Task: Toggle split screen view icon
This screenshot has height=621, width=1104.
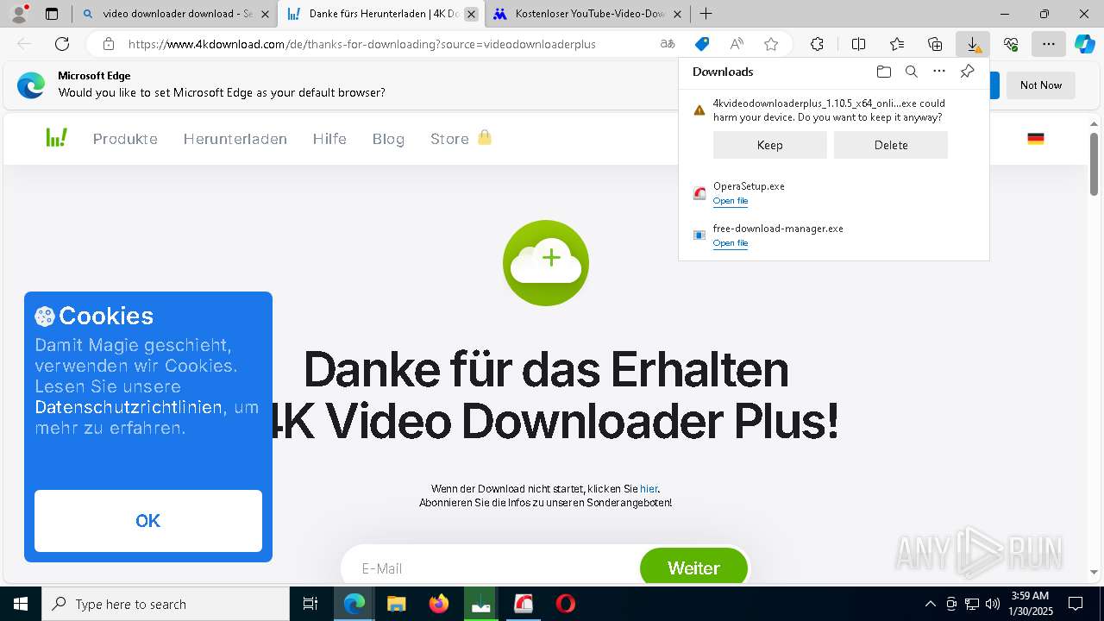Action: (x=858, y=44)
